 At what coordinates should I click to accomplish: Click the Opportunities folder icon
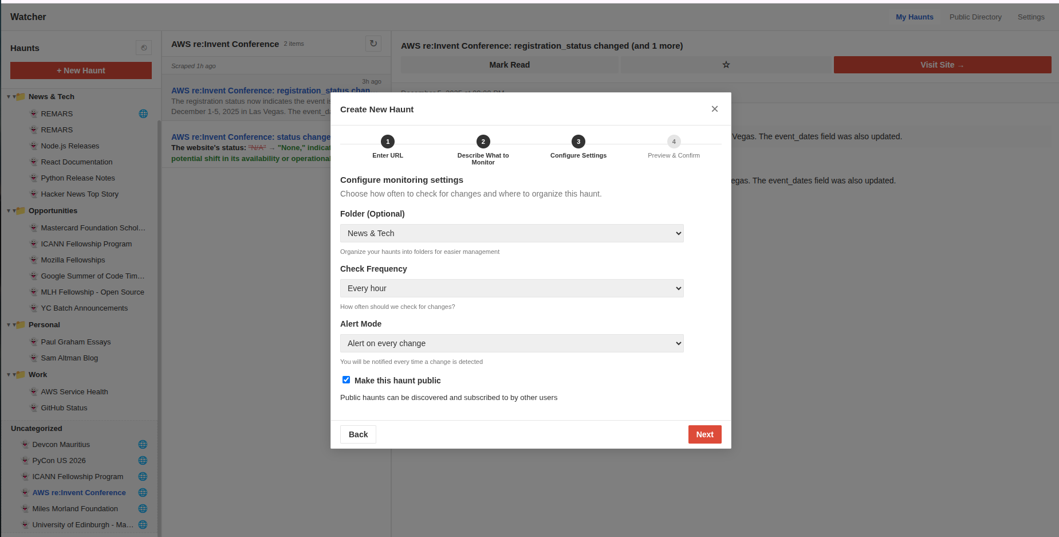(x=21, y=210)
